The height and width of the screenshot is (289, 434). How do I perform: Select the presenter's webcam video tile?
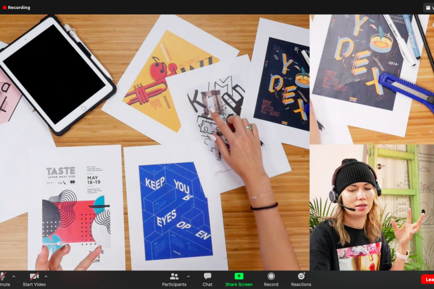coord(371,207)
